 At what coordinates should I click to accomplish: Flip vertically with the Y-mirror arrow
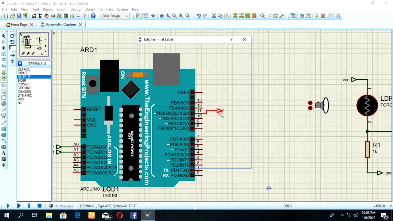[x=12, y=61]
